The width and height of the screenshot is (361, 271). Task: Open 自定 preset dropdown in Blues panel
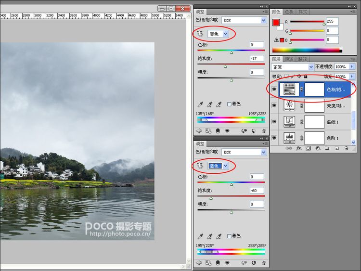coord(244,152)
